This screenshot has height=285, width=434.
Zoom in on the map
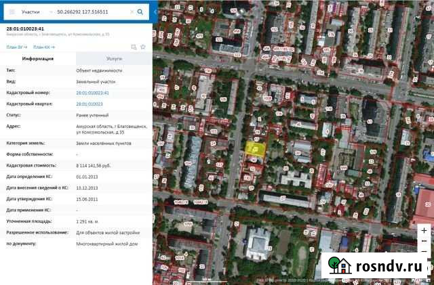(425, 230)
